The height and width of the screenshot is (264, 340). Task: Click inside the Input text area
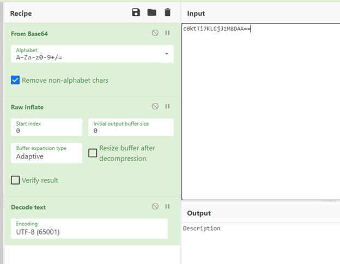pos(260,112)
